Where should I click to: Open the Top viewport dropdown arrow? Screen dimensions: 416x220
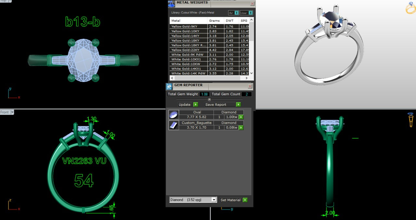[10, 1]
